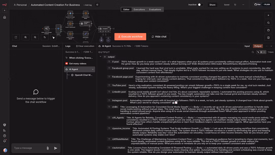Add a sticky note to canvas

[x=268, y=30]
